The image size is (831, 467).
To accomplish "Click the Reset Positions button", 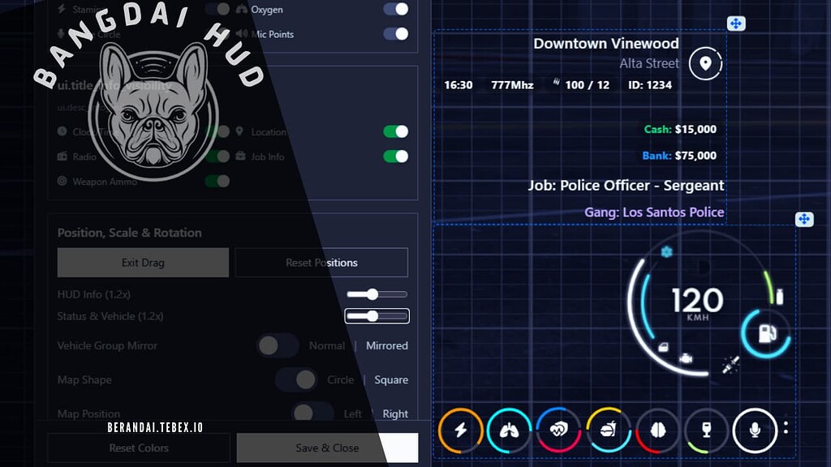I will coord(321,262).
